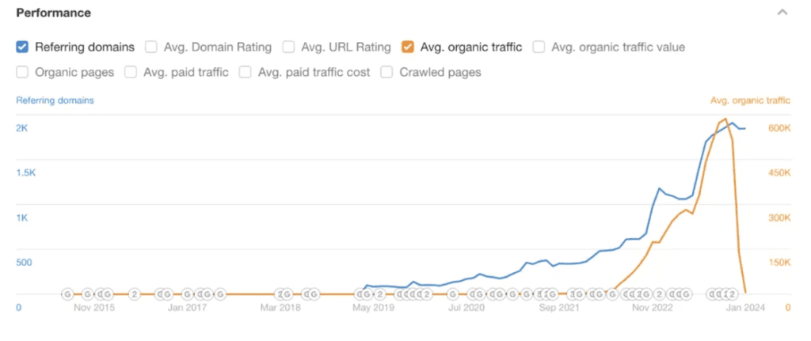Image resolution: width=811 pixels, height=341 pixels.
Task: Click the Performance section heading
Action: coord(53,13)
